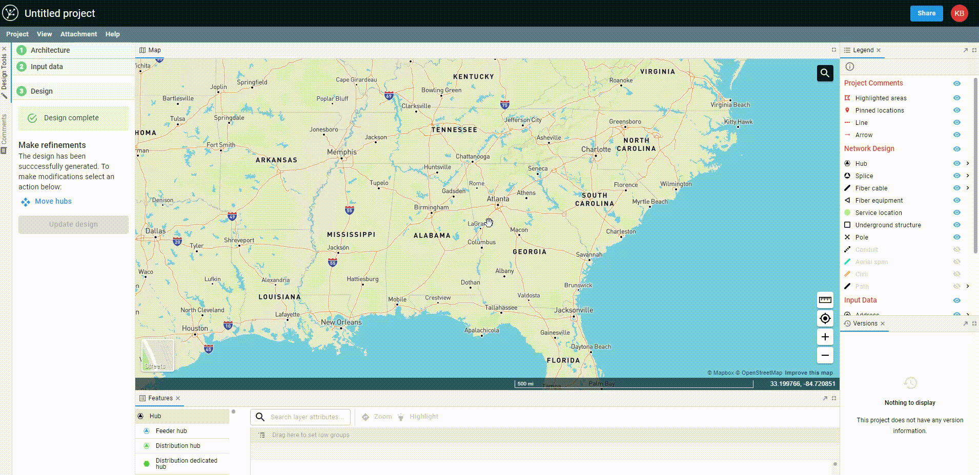Center map on current location
The height and width of the screenshot is (475, 979).
click(825, 318)
